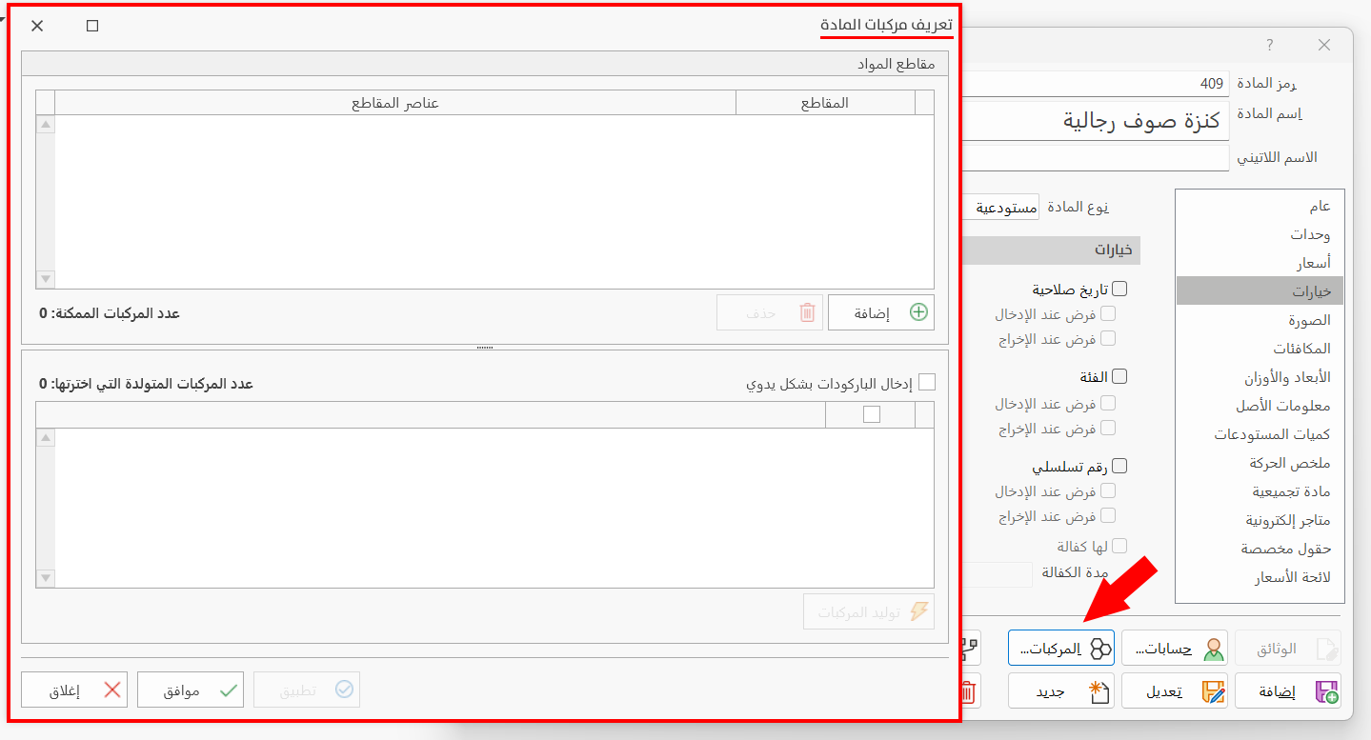Select the الصورة tab in sidebar list

[x=1260, y=320]
